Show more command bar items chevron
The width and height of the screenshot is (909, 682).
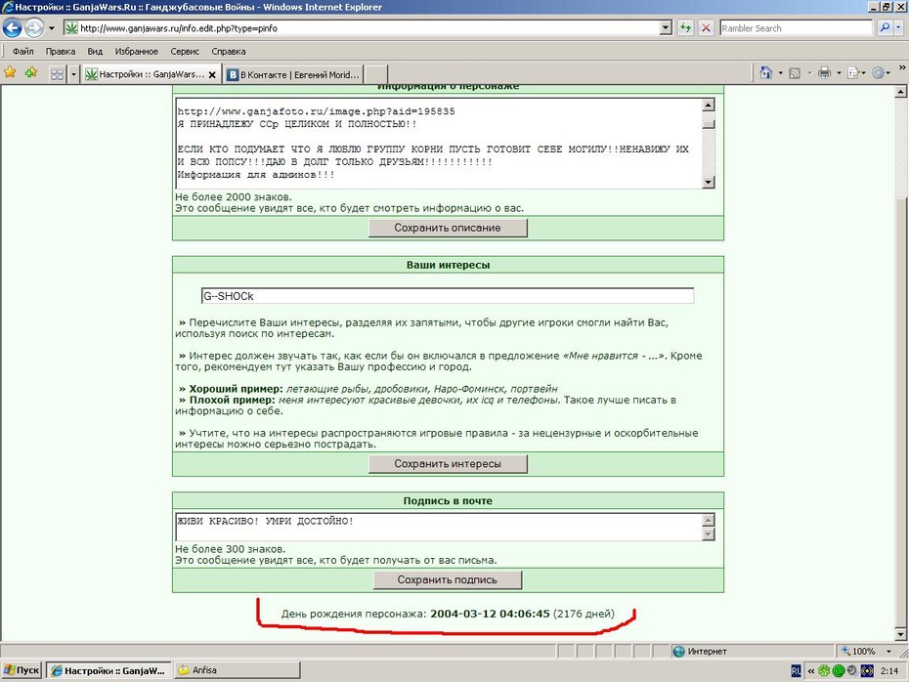[902, 68]
